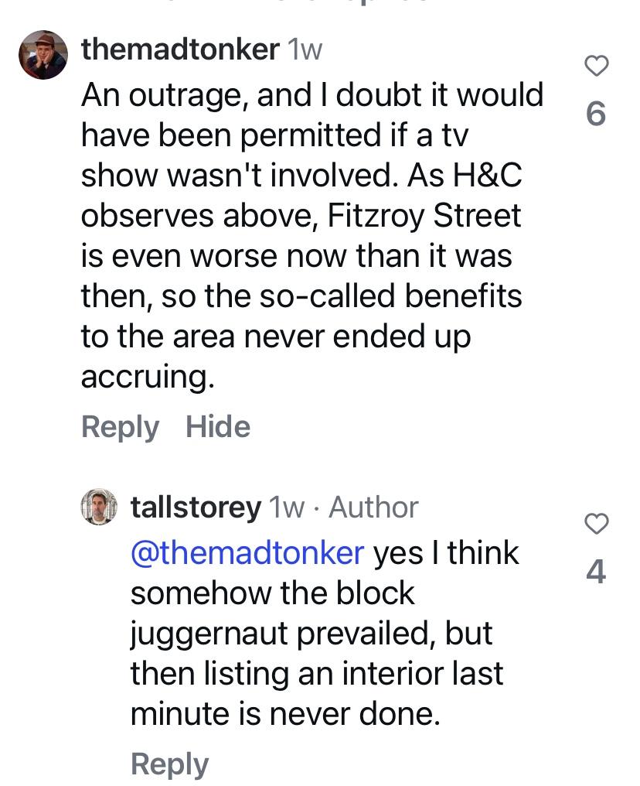Image resolution: width=640 pixels, height=786 pixels.
Task: Tap the reply's last line "minute is never done."
Action: click(x=285, y=714)
